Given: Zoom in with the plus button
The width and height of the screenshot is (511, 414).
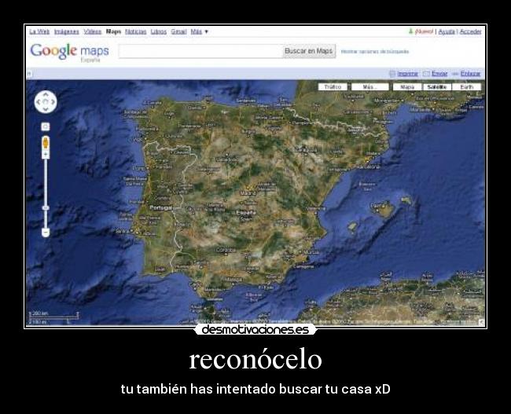Looking at the screenshot, I should coord(46,154).
